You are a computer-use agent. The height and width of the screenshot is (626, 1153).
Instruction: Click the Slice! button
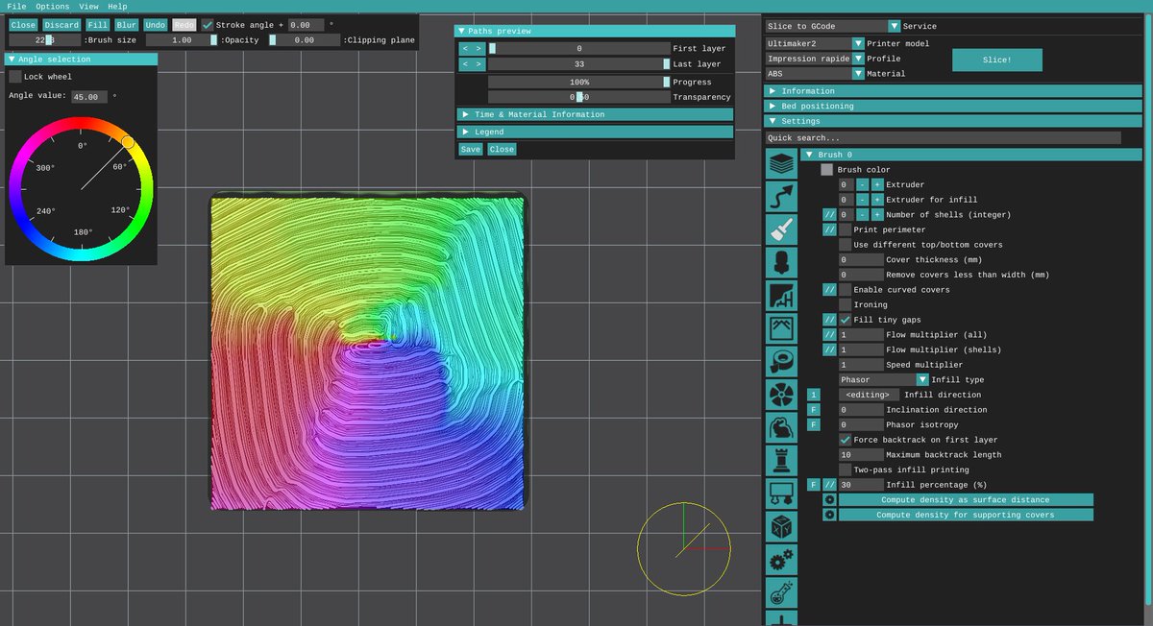996,60
